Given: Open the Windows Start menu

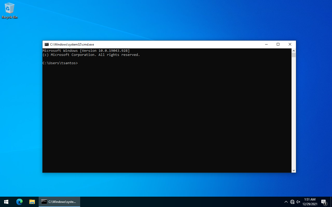Looking at the screenshot, I should pos(6,202).
